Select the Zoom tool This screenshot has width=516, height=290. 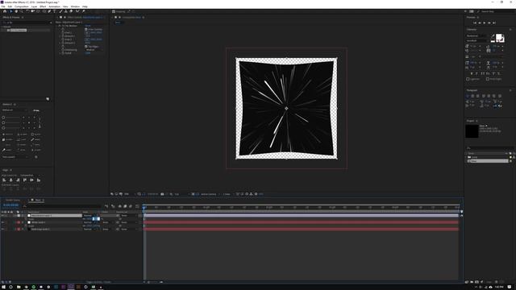pyautogui.click(x=22, y=11)
